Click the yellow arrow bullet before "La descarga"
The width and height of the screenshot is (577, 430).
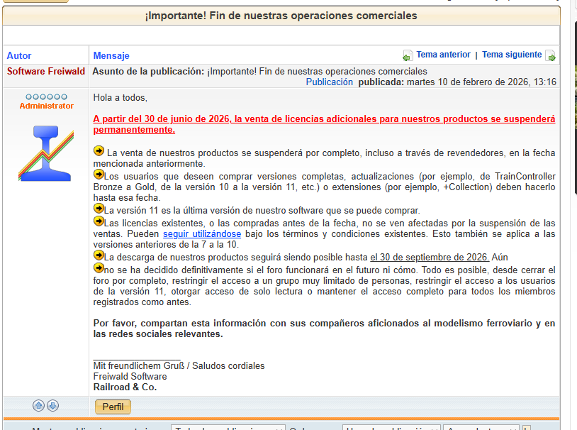pyautogui.click(x=99, y=255)
